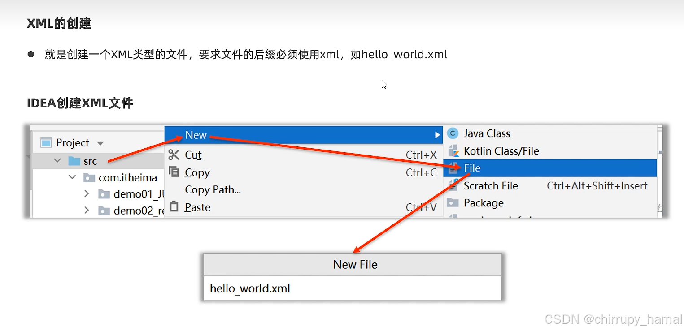Choose Paste from the context menu
Screen dimensions: 684x331
pos(304,207)
